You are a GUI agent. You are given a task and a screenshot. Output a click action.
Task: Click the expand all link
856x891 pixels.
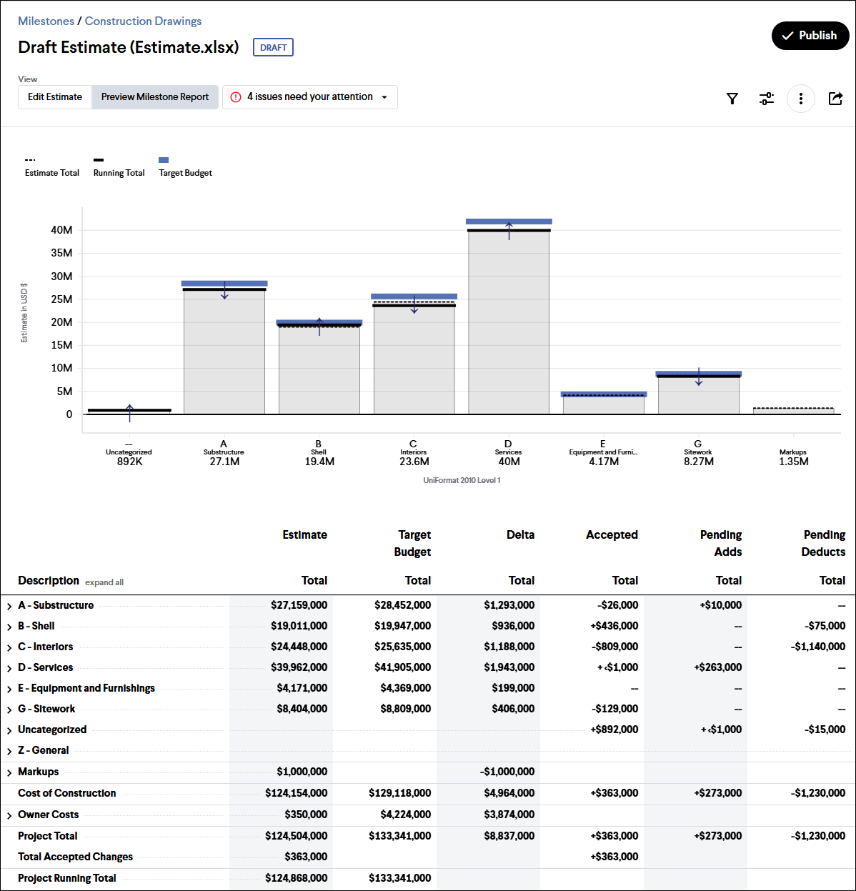(x=104, y=582)
